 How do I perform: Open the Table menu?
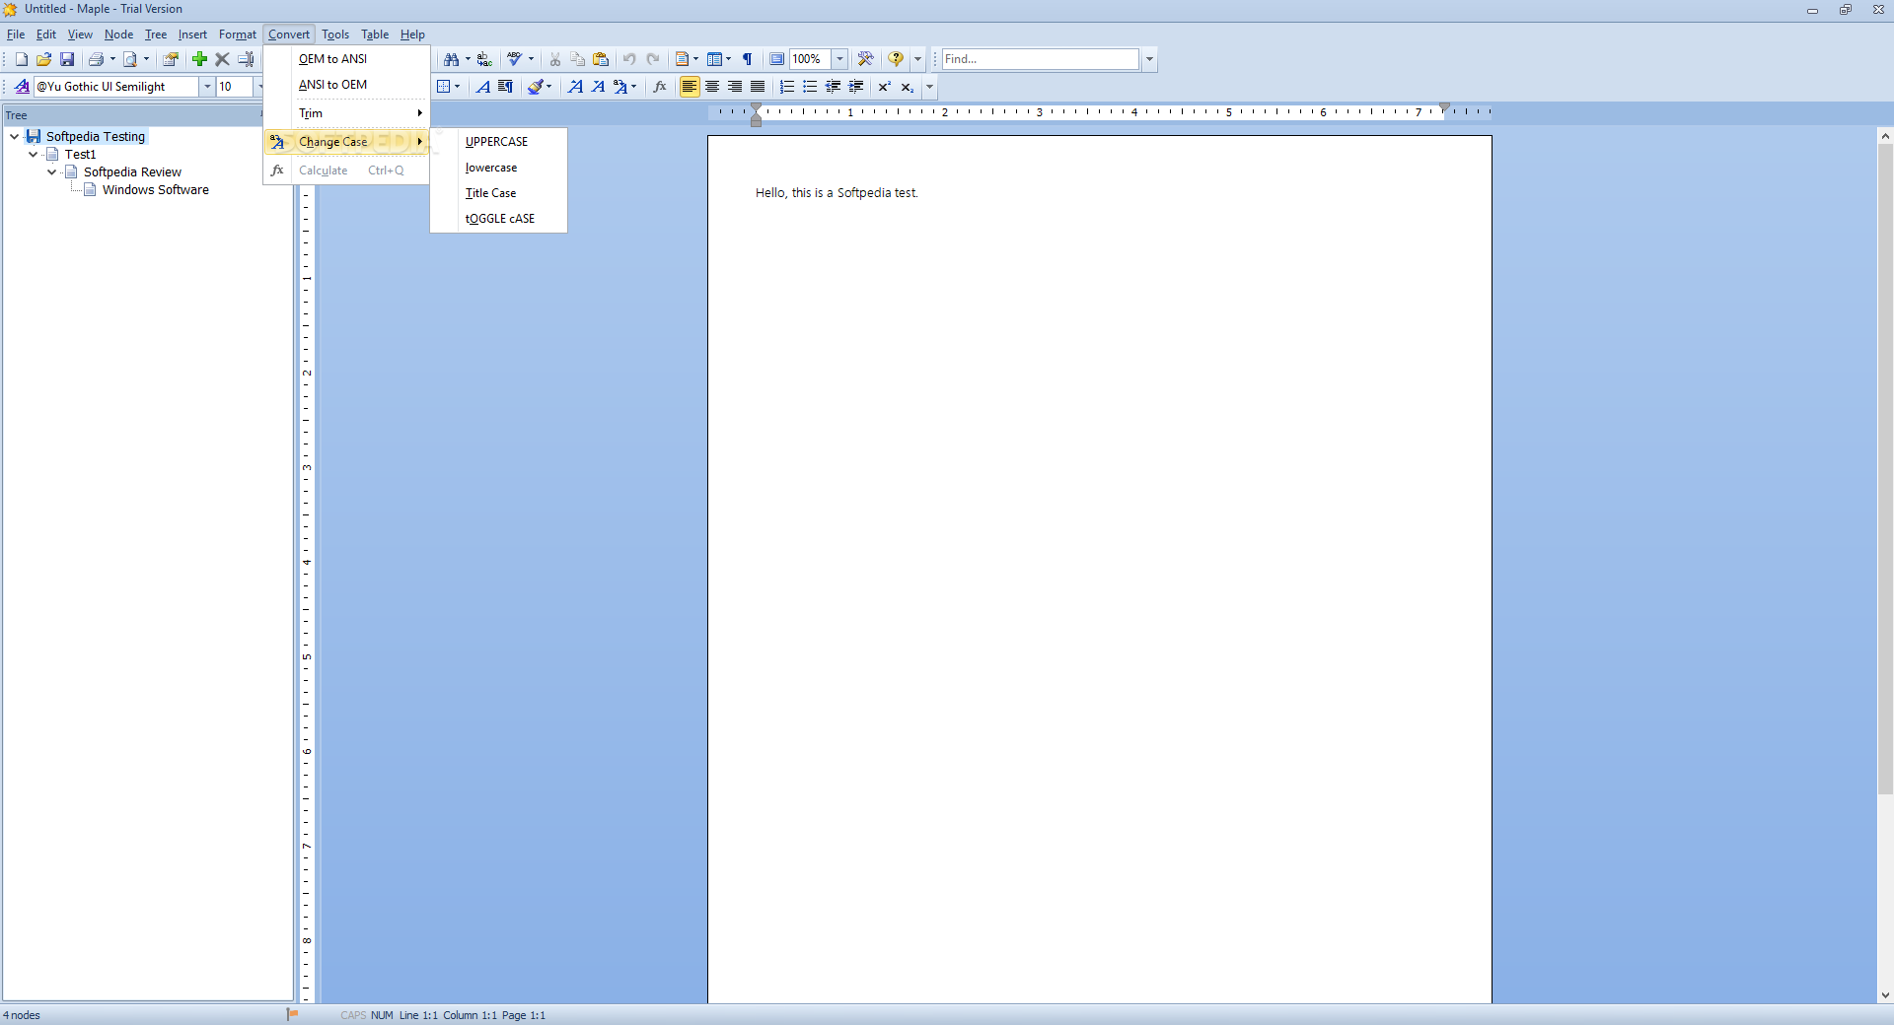click(375, 34)
